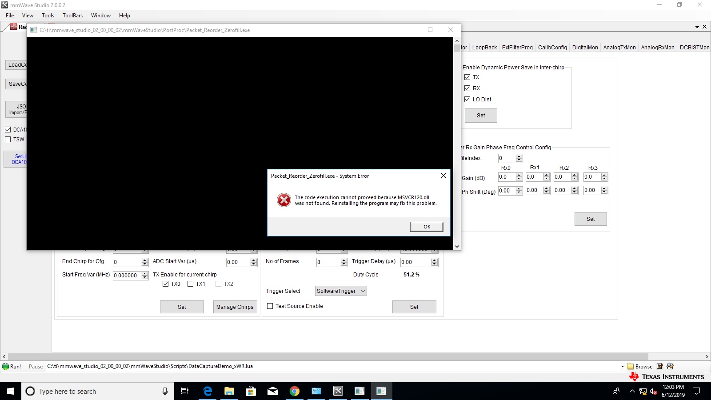Screen dimensions: 711x400
Task: Click the green Run! script icon
Action: [5, 367]
